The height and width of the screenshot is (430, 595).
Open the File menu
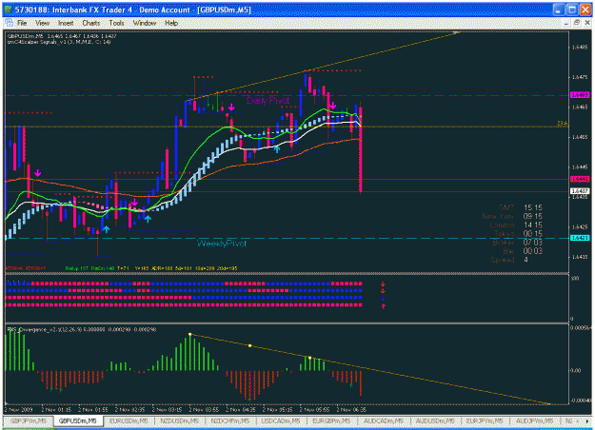point(22,23)
